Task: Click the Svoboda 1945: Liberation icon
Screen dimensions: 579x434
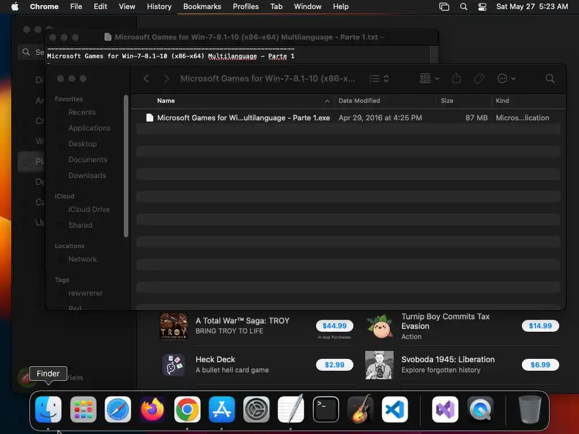Action: pos(379,364)
